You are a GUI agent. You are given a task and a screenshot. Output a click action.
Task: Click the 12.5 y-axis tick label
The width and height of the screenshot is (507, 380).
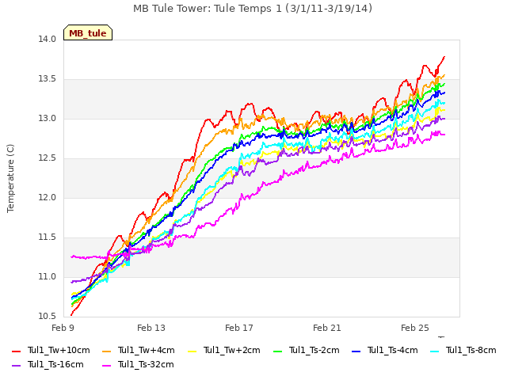pyautogui.click(x=48, y=158)
